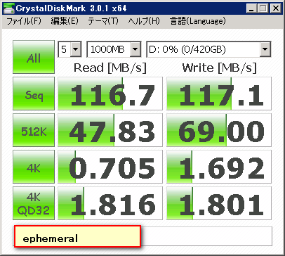
Task: Expand the D: 0% (0/420GB) drive dropdown
Action: tap(208, 49)
